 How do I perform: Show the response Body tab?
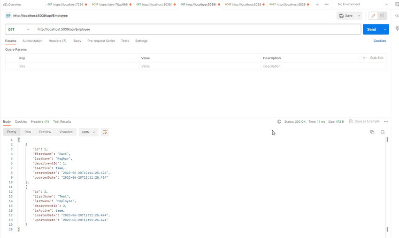7,122
